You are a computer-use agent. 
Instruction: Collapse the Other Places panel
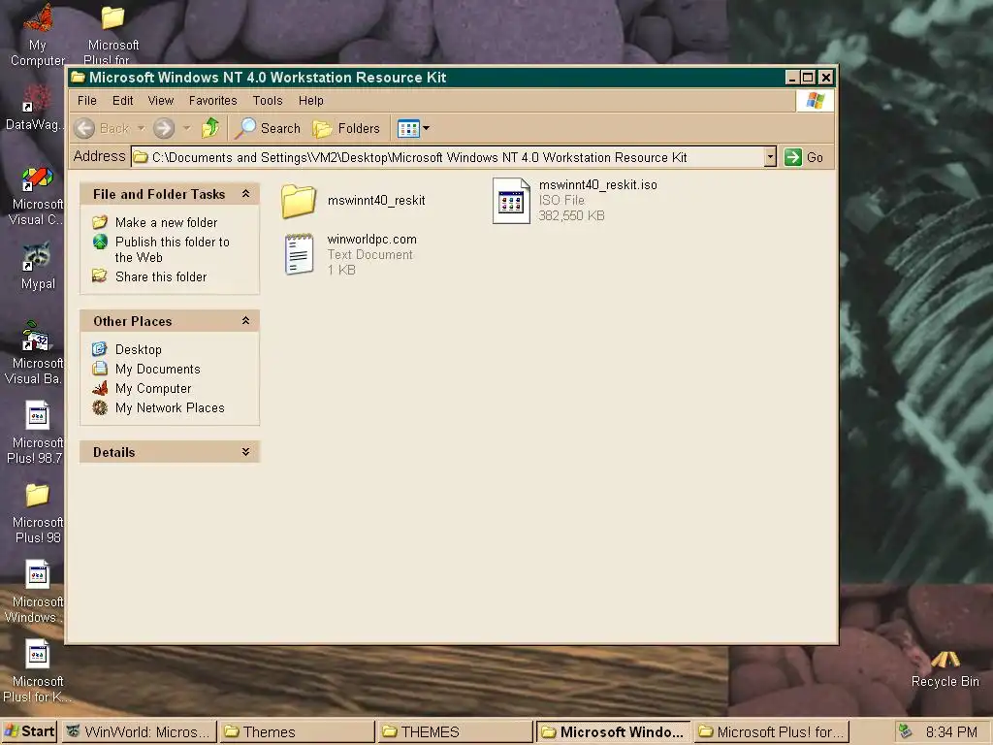pos(245,320)
